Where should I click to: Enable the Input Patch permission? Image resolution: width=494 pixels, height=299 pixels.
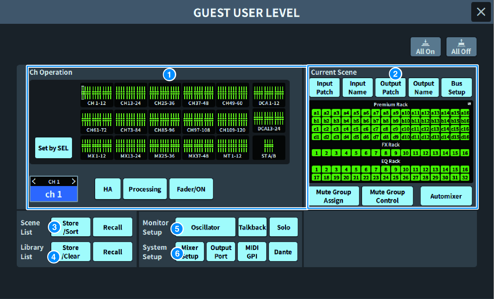(325, 87)
